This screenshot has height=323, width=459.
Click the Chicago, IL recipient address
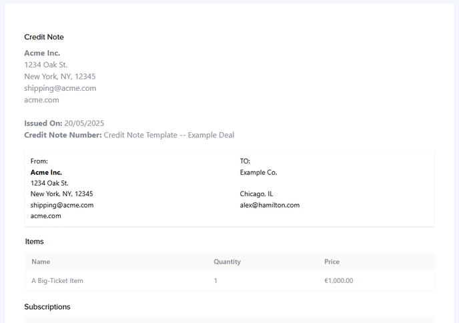point(258,194)
